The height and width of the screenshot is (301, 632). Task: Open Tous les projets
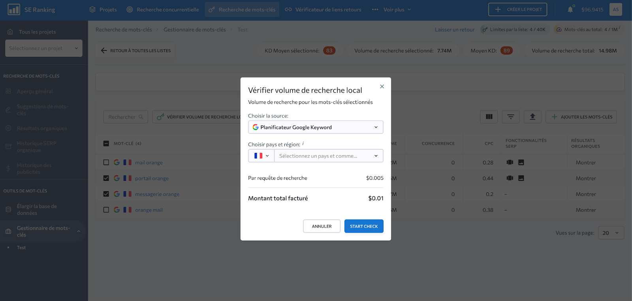click(38, 32)
